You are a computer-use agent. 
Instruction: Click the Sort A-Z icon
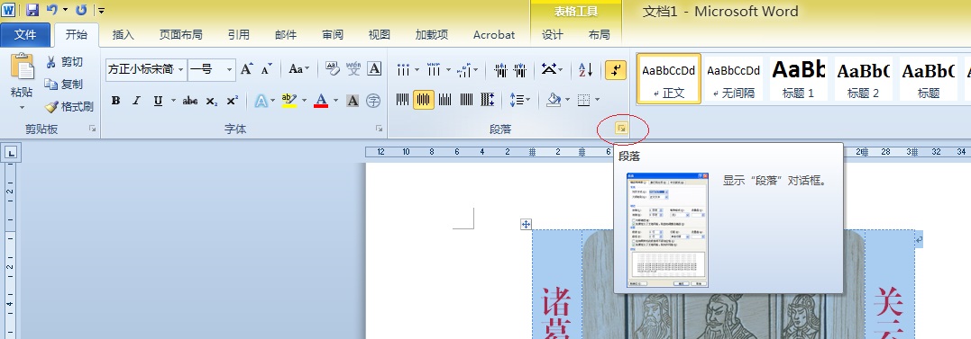[585, 70]
